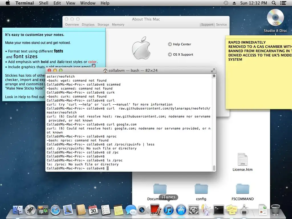Click Stickies icon in the dock
The height and width of the screenshot is (219, 292).
pos(232,210)
